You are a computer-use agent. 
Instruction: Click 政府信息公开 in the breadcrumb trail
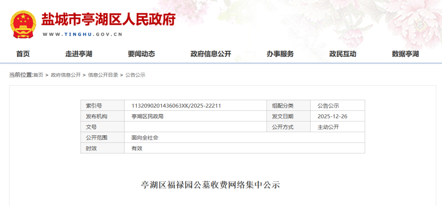pyautogui.click(x=65, y=75)
